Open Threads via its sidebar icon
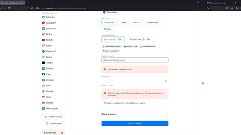Image resolution: width=241 pixels, height=135 pixels. (43, 91)
